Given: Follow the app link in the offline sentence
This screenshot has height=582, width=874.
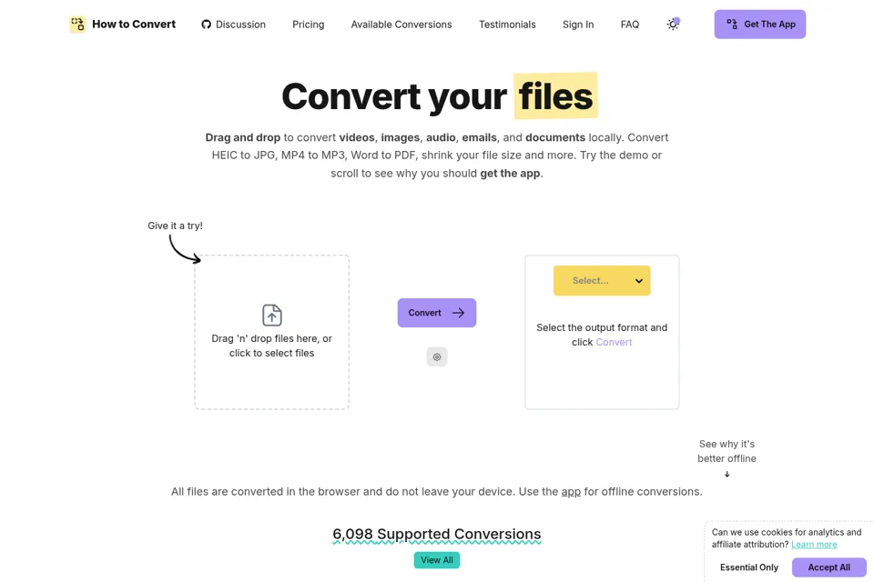Looking at the screenshot, I should click(x=571, y=492).
